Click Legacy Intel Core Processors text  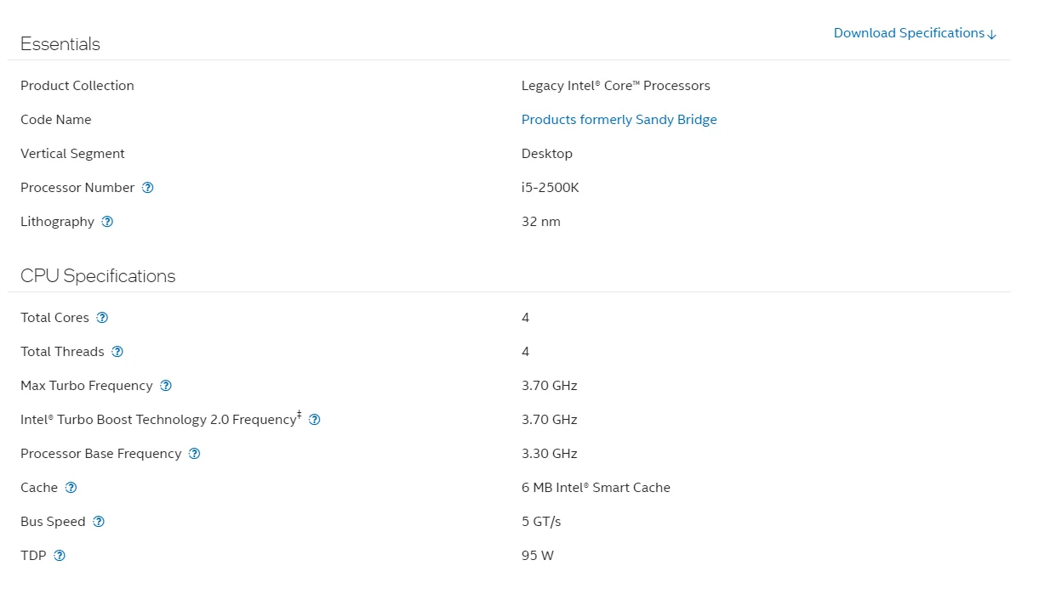coord(615,86)
